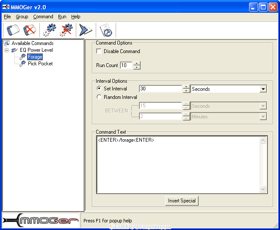Click the MMOGer logo at bottom left
The height and width of the screenshot is (230, 280).
point(41,220)
